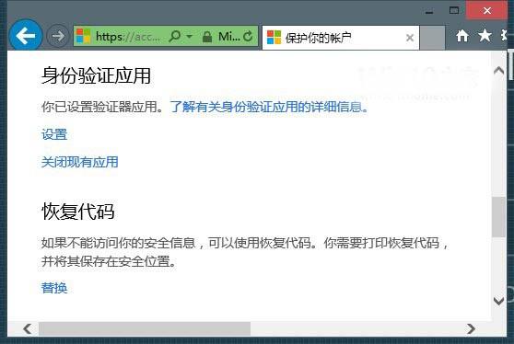The width and height of the screenshot is (514, 344).
Task: Open a new blank tab
Action: click(432, 38)
